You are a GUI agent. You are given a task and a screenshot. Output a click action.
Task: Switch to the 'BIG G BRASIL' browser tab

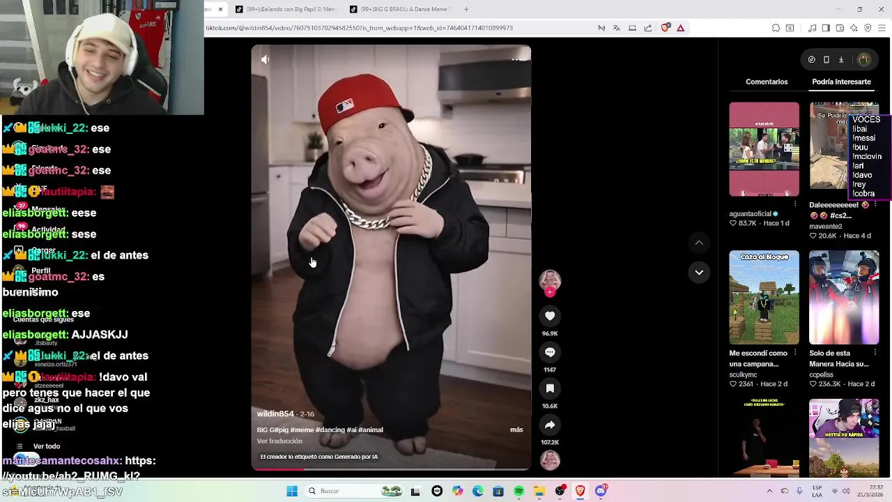[x=401, y=9]
